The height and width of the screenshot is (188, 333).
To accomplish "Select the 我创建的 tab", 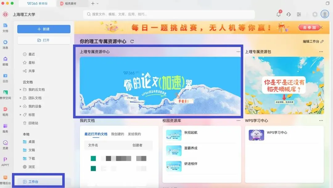I will (117, 134).
